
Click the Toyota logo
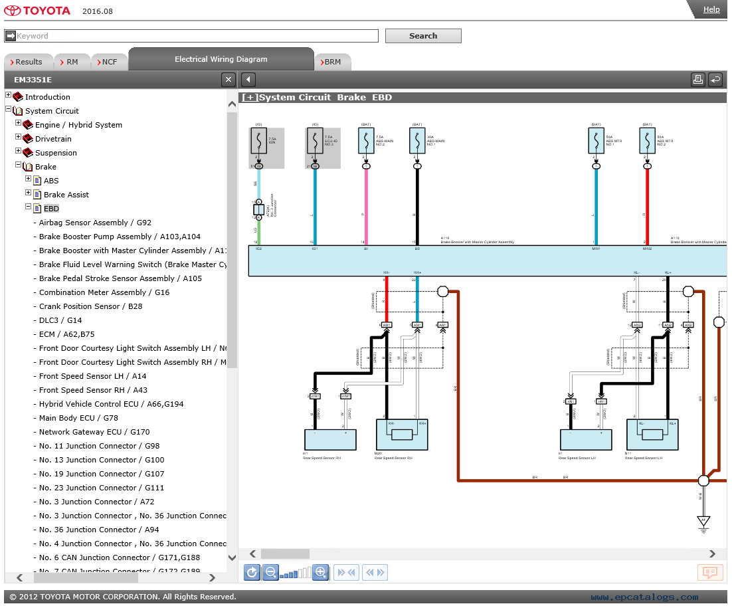tap(37, 10)
